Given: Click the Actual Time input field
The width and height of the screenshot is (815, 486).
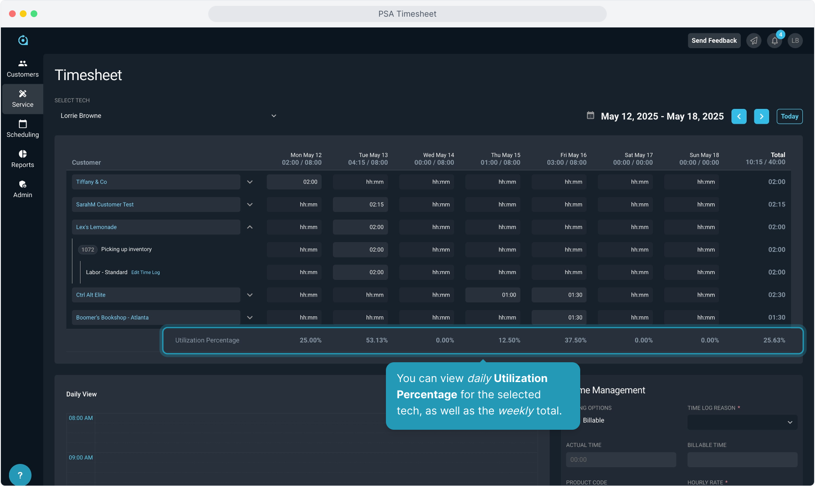Looking at the screenshot, I should (x=621, y=459).
